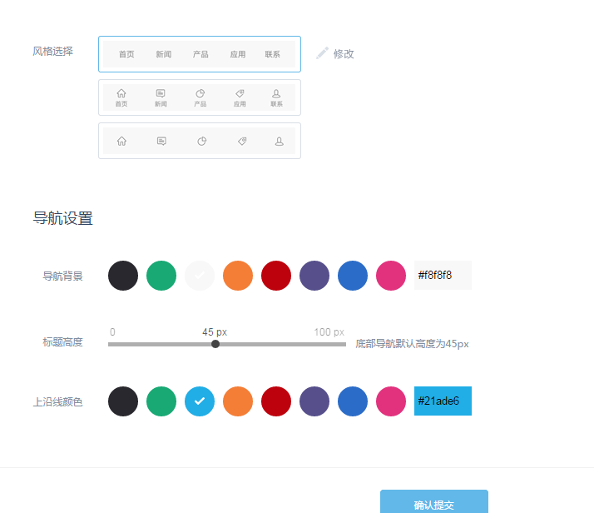Select the checked light blue swatch for 上沿线颜色
The width and height of the screenshot is (594, 513).
click(x=200, y=401)
